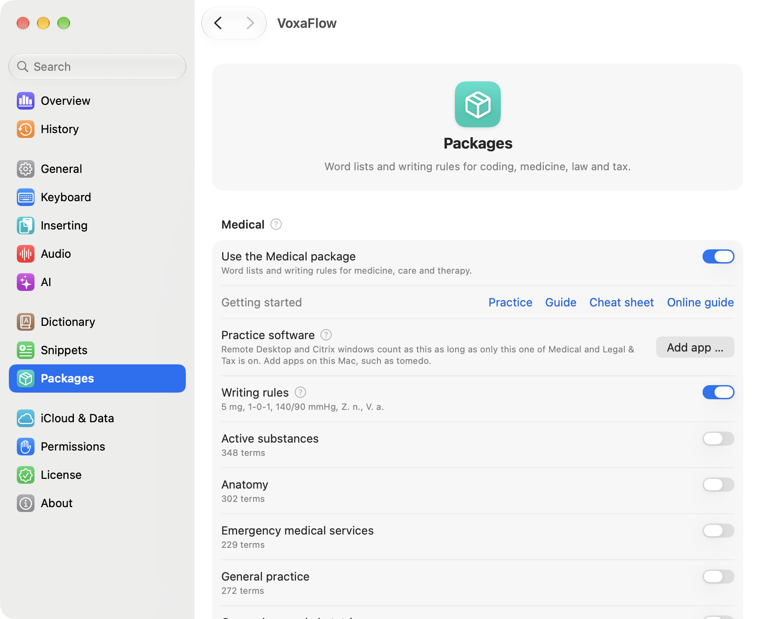Click the magnifying glass in search
Image resolution: width=761 pixels, height=619 pixels.
(x=23, y=67)
